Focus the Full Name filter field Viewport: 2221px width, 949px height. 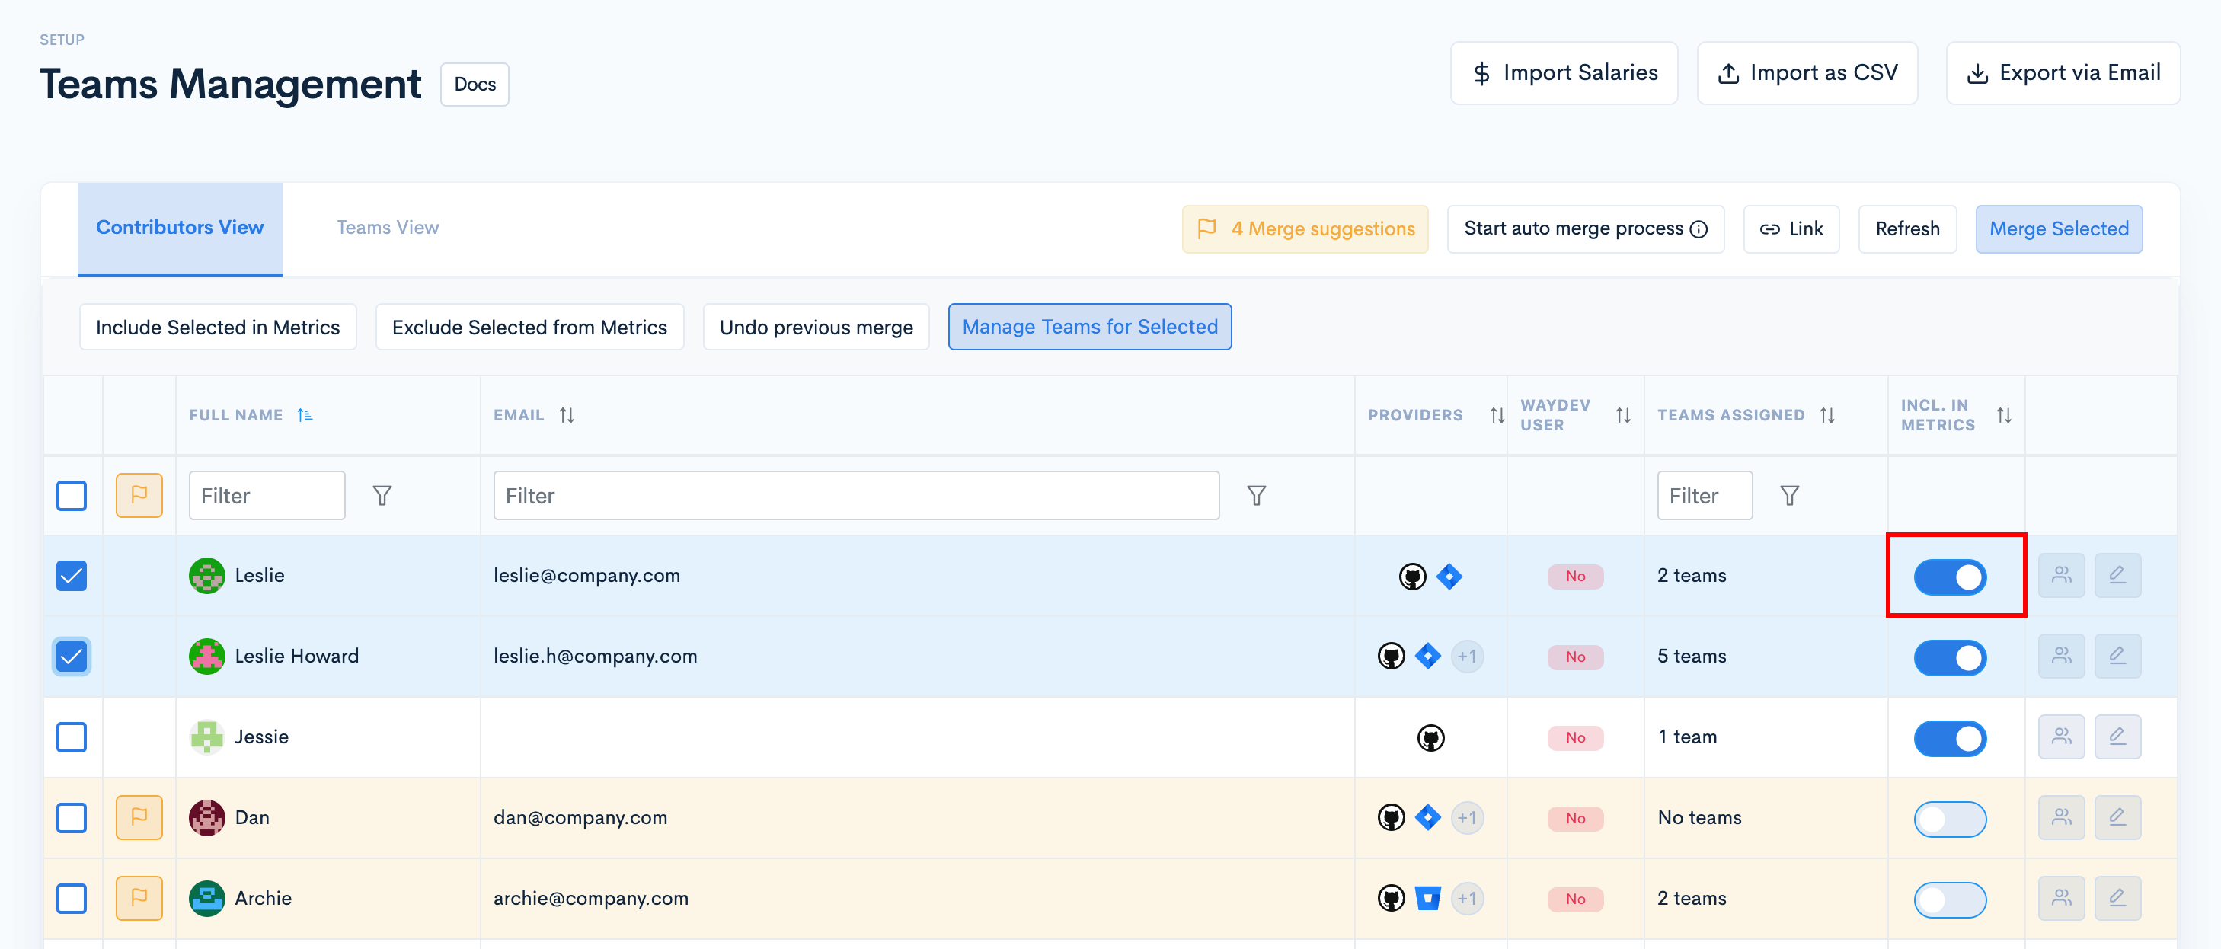pyautogui.click(x=267, y=496)
